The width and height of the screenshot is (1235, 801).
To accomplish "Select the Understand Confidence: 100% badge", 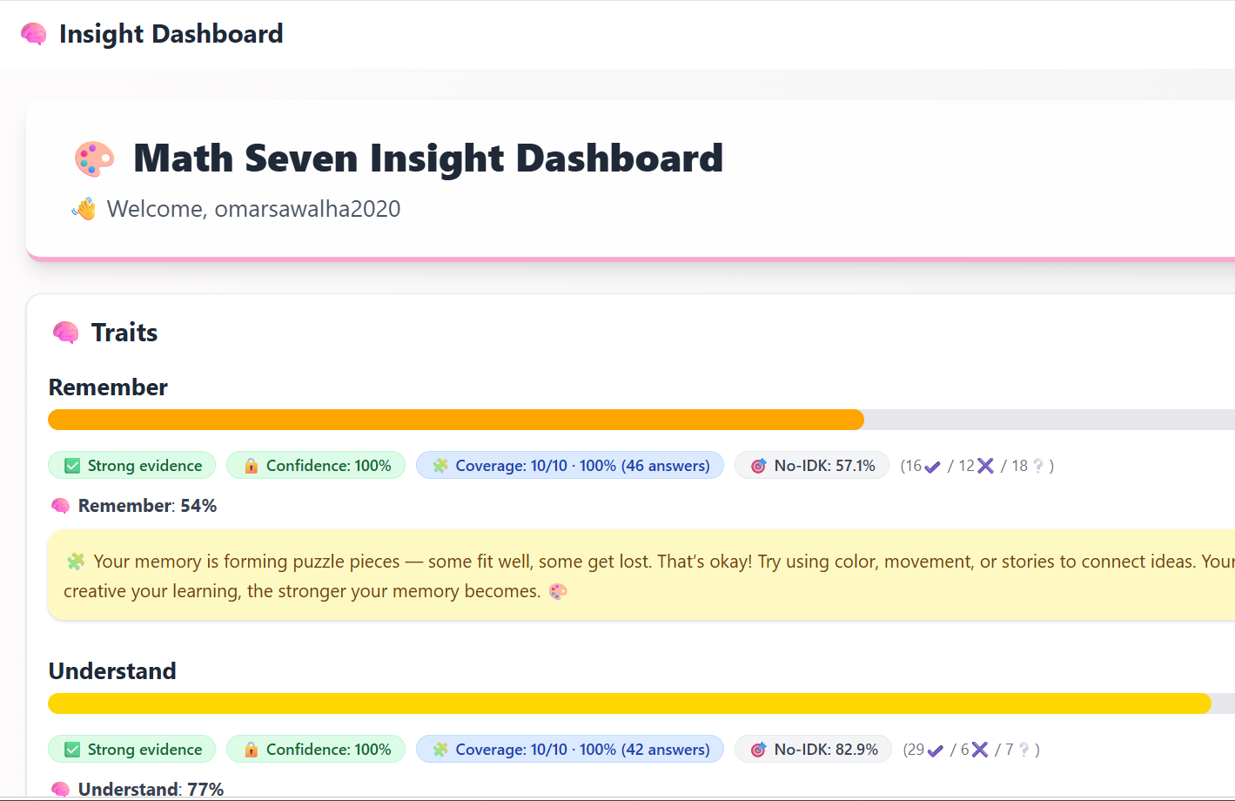I will point(316,750).
